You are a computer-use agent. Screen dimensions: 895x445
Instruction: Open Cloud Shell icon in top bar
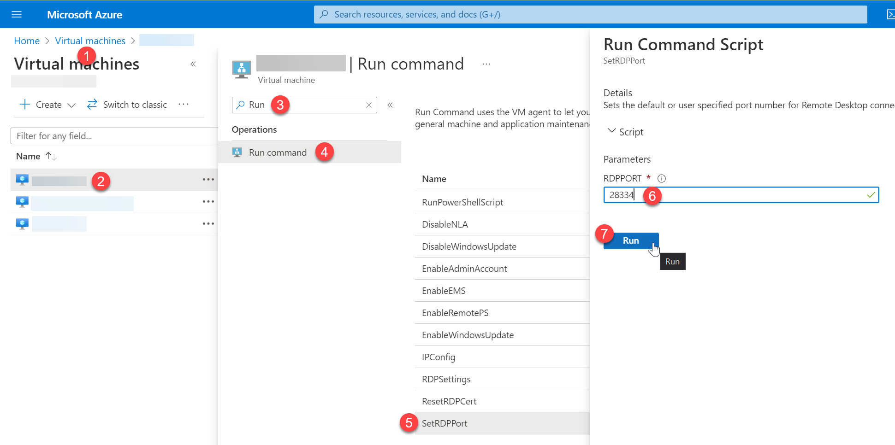click(x=890, y=14)
